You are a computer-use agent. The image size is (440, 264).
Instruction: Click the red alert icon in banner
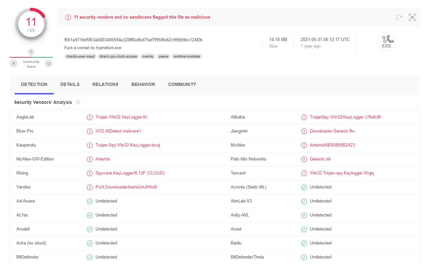68,17
